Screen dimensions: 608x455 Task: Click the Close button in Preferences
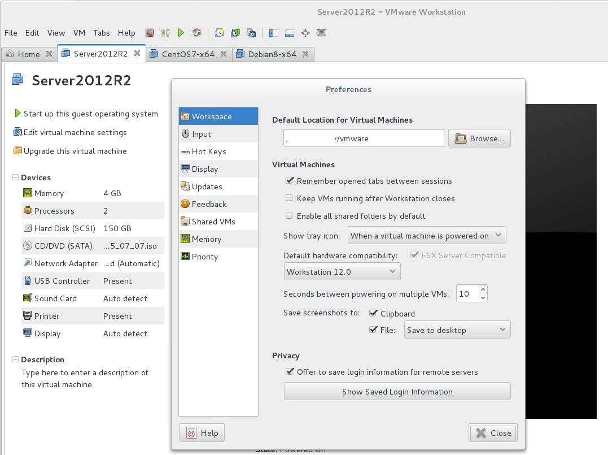493,432
